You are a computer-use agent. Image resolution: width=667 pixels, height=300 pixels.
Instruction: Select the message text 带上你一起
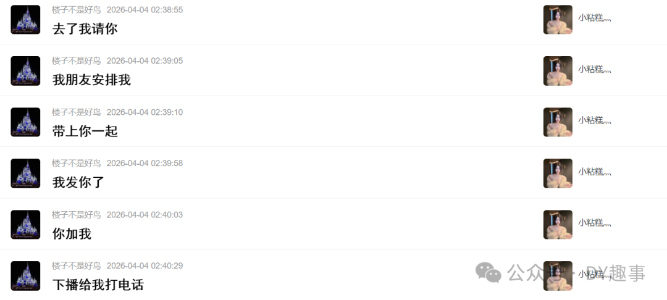tap(85, 131)
